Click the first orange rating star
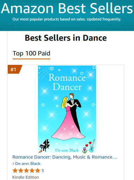Screen dimensions: 134x180 coord(15,171)
